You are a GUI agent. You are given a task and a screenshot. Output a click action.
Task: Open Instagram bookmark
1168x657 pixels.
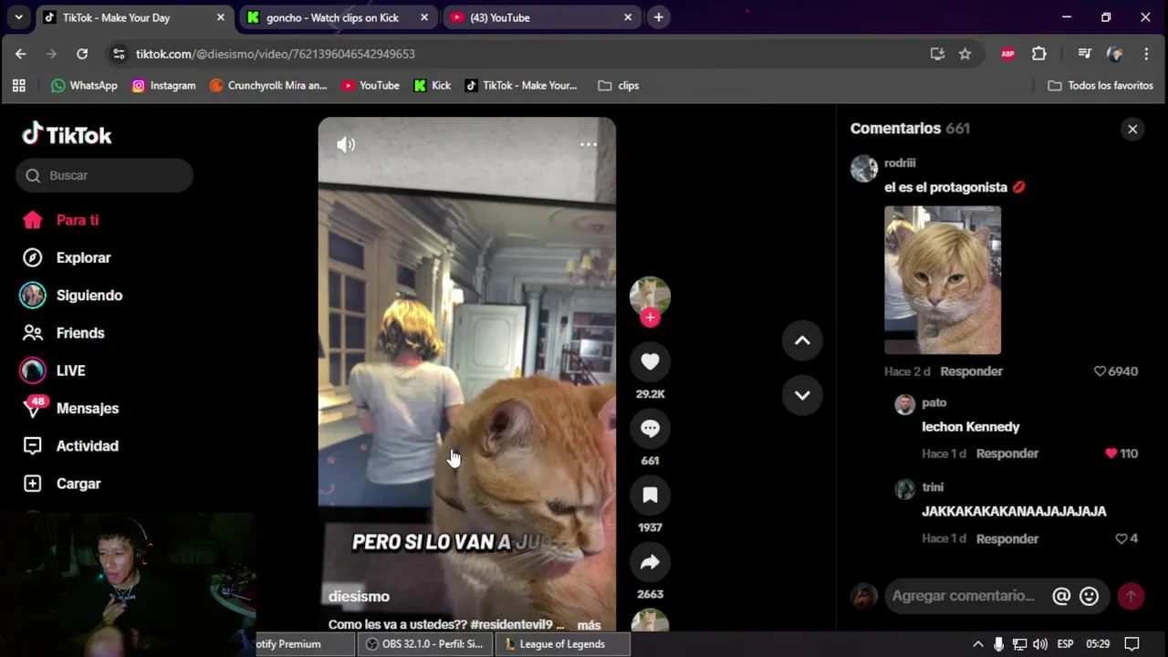click(x=163, y=86)
